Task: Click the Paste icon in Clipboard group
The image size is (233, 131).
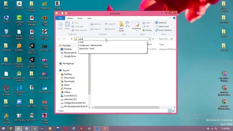Action: pos(67,25)
